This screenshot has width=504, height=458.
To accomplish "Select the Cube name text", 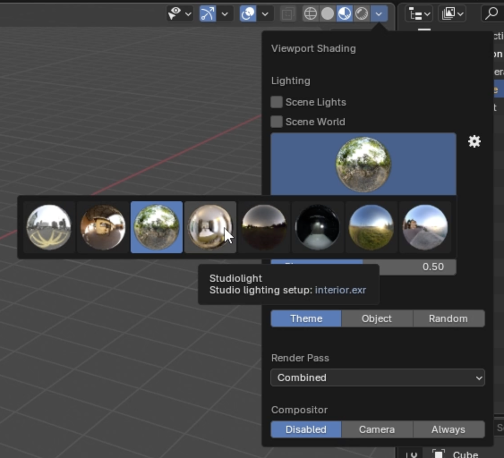I will 466,454.
